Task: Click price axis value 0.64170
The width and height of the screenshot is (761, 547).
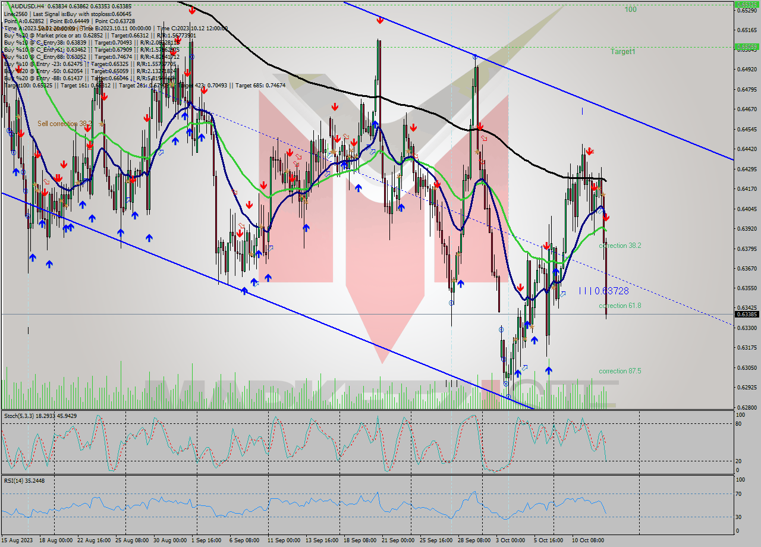Action: click(x=747, y=189)
